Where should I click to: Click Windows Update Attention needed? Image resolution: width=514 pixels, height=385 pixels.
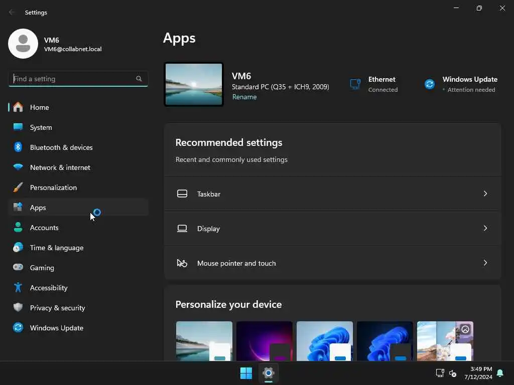pos(461,84)
